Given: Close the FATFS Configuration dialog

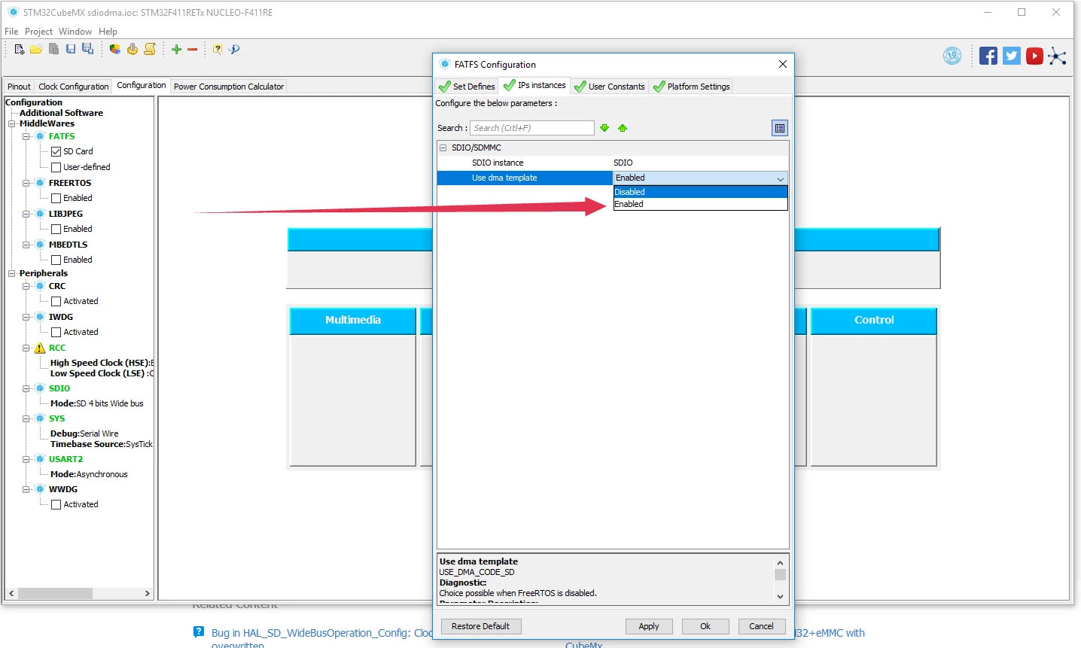Looking at the screenshot, I should click(x=783, y=64).
